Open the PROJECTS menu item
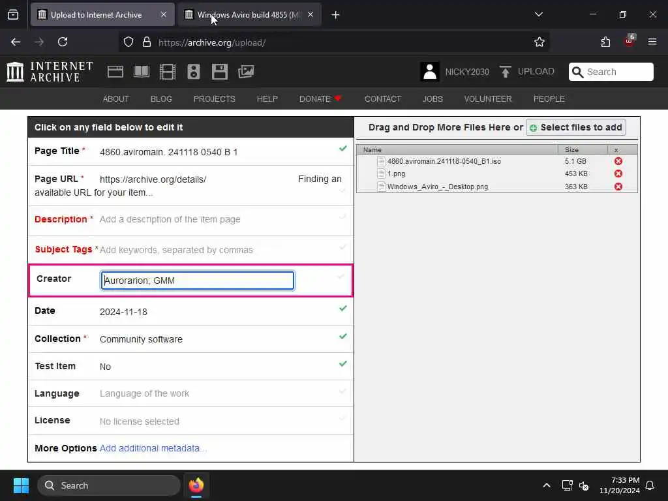This screenshot has width=668, height=501. tap(214, 99)
